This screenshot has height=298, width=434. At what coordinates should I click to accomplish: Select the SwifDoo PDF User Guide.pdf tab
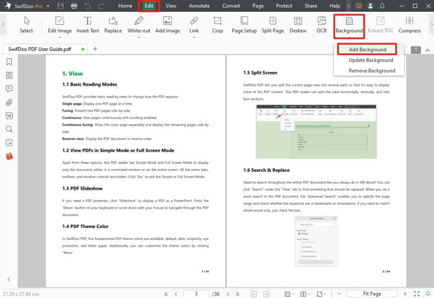pos(45,49)
